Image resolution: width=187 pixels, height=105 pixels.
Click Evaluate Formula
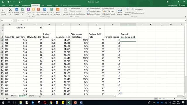109,14
